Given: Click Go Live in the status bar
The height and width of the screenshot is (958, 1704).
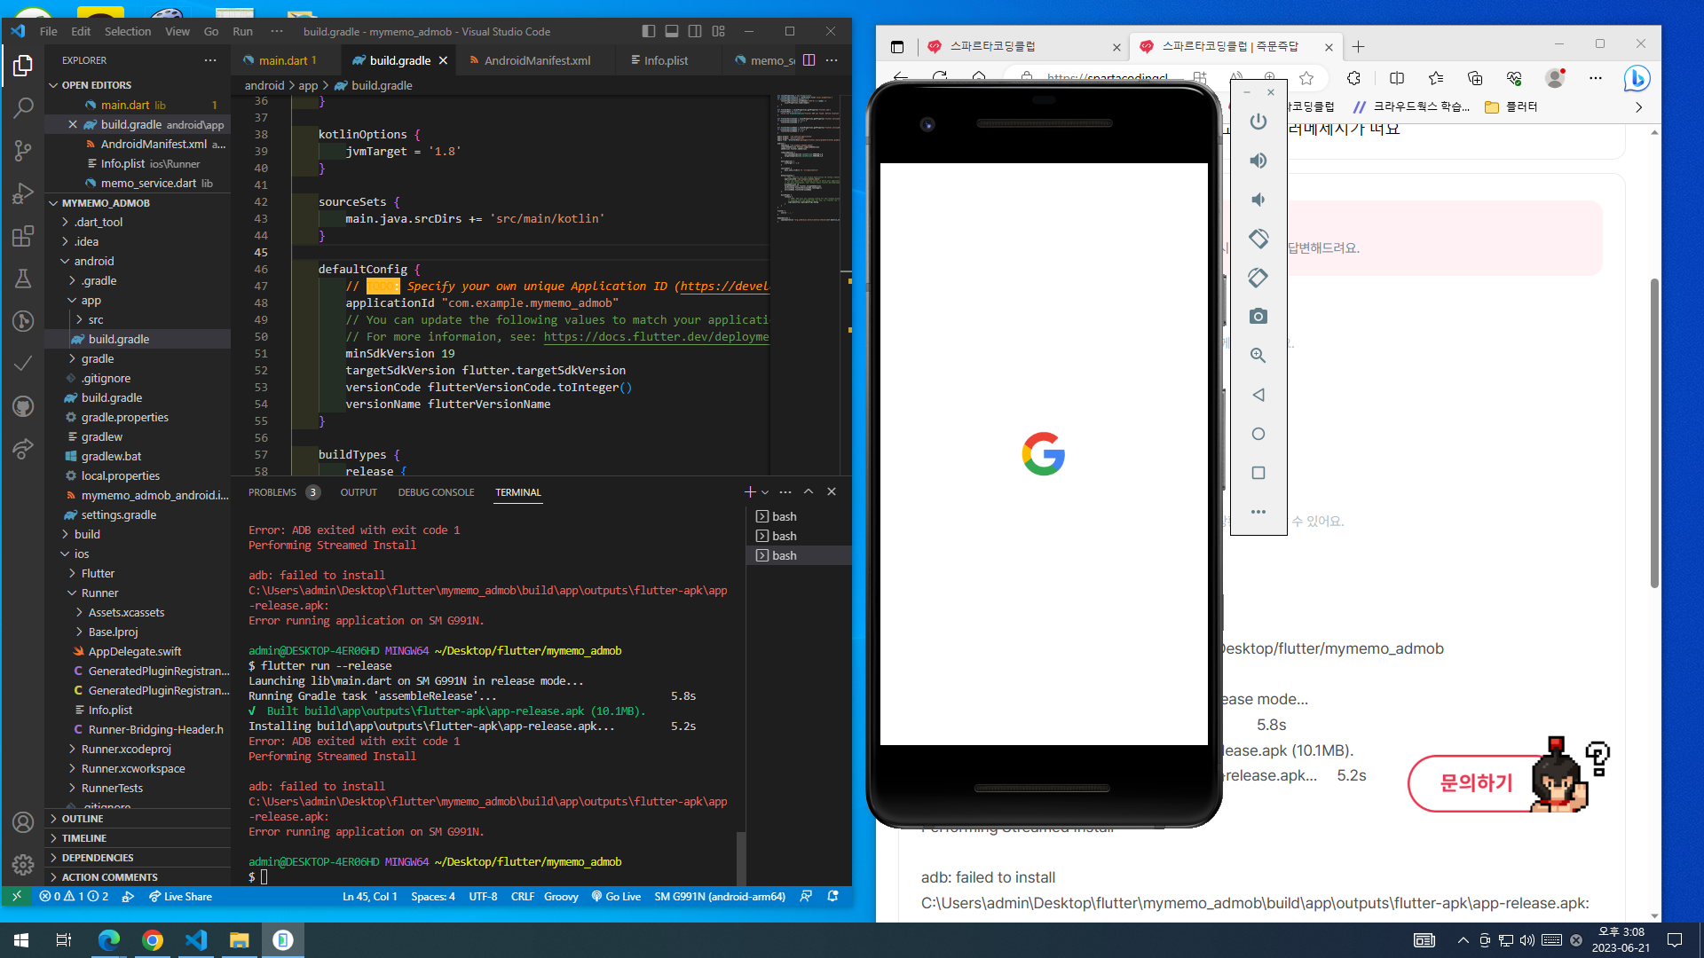Looking at the screenshot, I should (x=616, y=897).
